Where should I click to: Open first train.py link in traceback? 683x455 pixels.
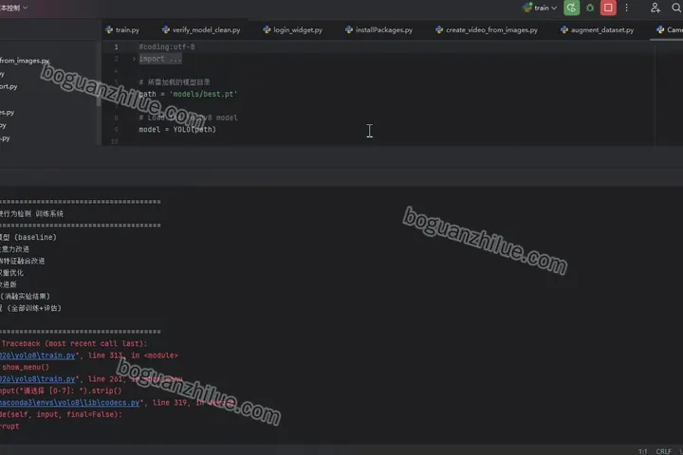(x=37, y=355)
